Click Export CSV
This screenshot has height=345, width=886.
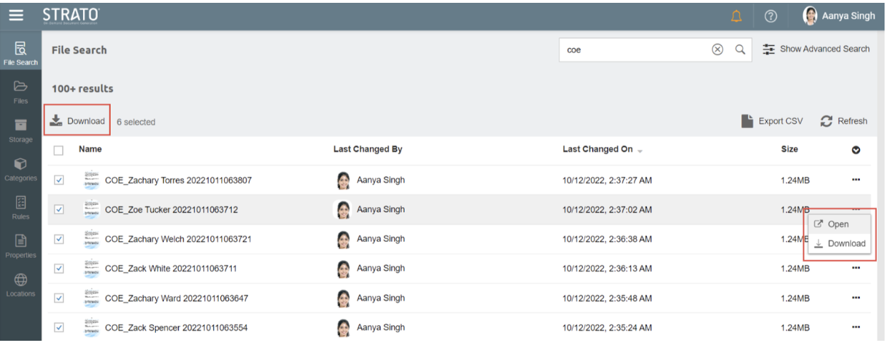point(772,121)
